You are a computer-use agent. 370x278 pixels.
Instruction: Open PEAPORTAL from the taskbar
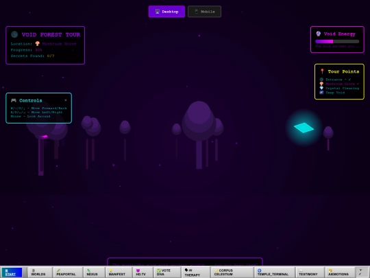coord(68,273)
